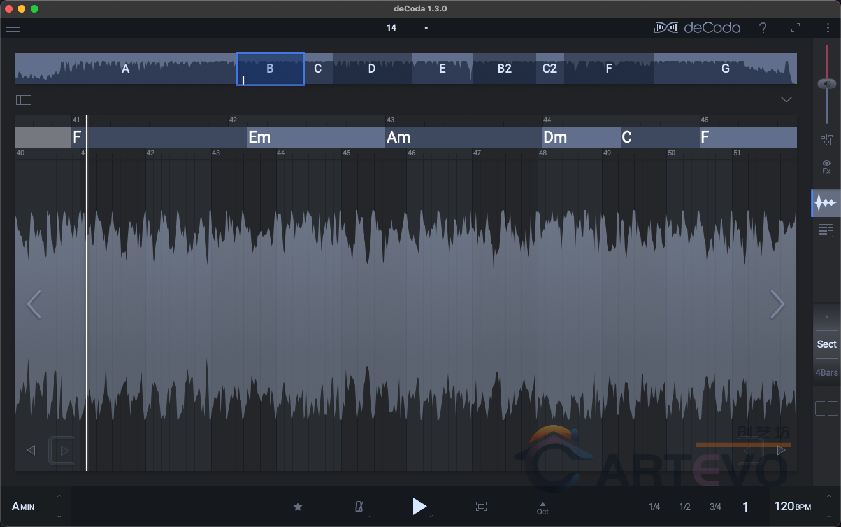Toggle the metronome
Screen dimensions: 841x527
point(359,507)
